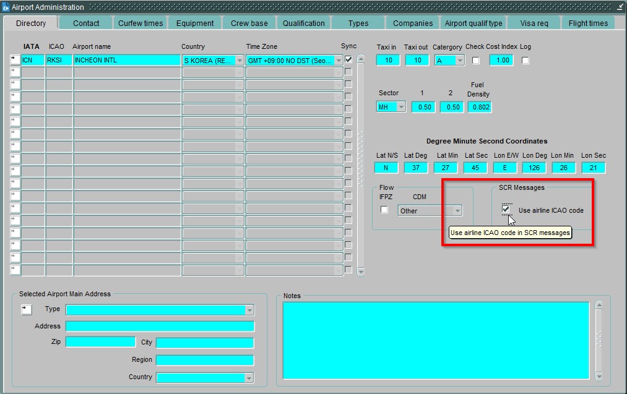Image resolution: width=627 pixels, height=394 pixels.
Task: Click the Taxi in value field
Action: coord(388,61)
